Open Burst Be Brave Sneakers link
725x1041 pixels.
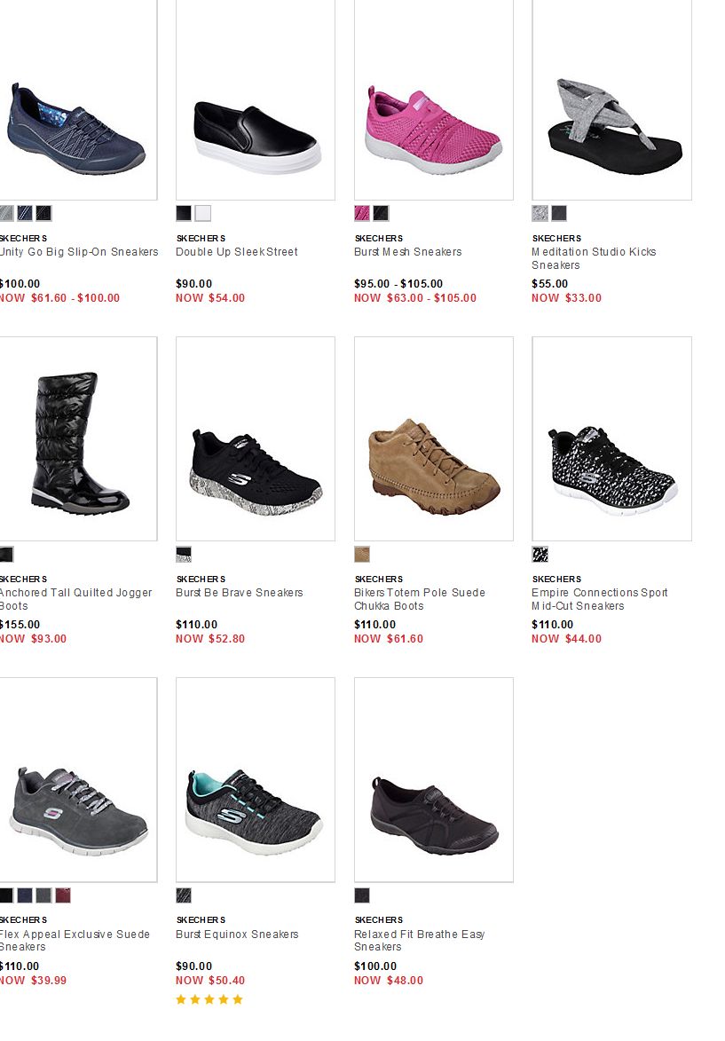pos(239,593)
